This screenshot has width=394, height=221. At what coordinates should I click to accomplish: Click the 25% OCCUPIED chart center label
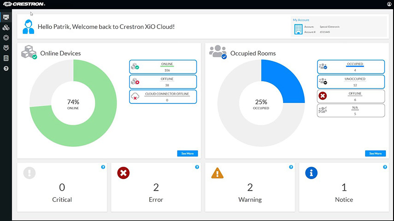click(261, 104)
